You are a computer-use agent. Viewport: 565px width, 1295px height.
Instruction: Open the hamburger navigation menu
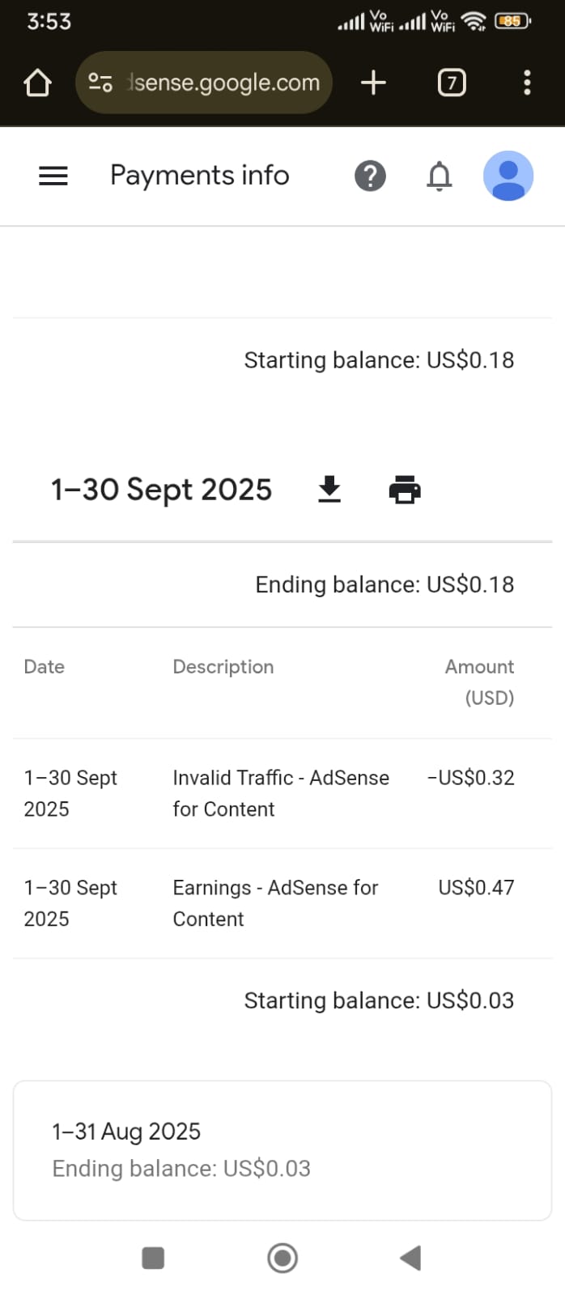tap(53, 176)
